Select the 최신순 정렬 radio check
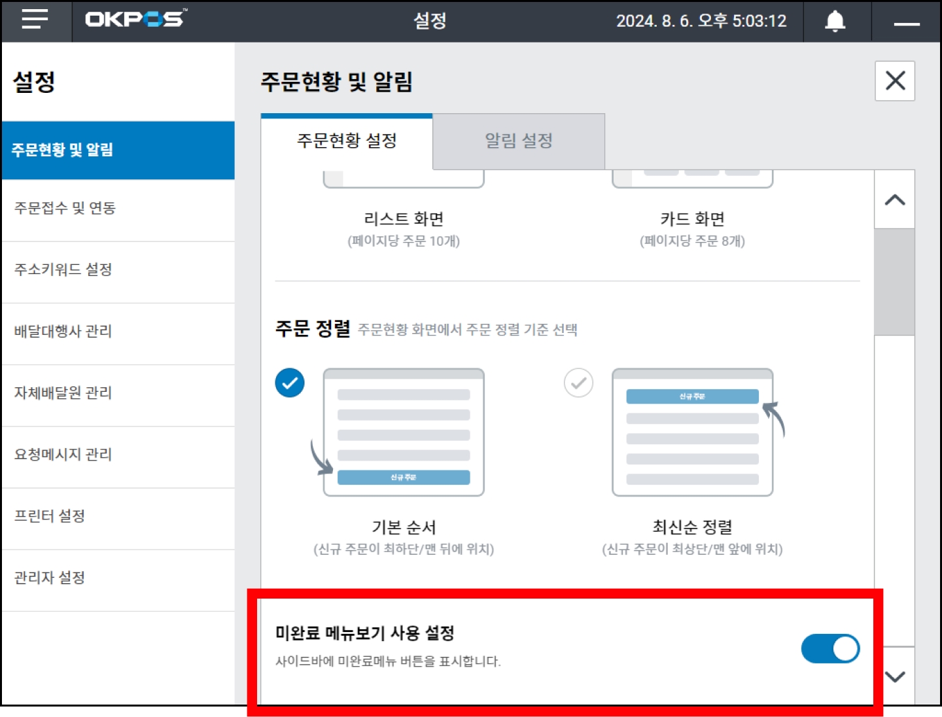 pyautogui.click(x=578, y=383)
